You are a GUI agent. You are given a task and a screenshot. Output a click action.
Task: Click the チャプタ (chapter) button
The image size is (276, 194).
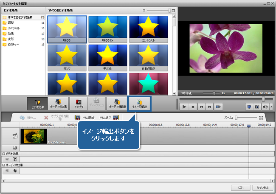point(79,104)
